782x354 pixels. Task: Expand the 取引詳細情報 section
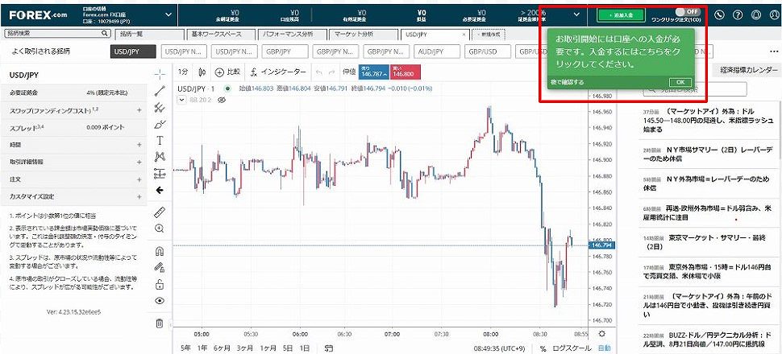[139, 162]
